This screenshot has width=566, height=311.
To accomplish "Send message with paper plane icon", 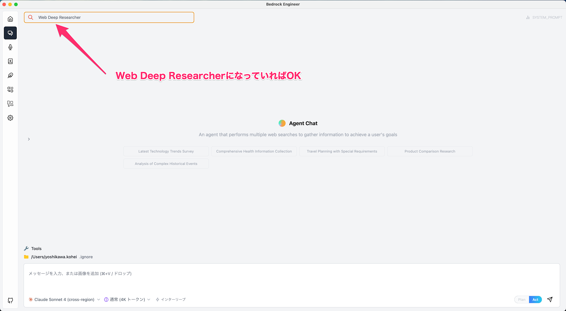I will (x=550, y=299).
